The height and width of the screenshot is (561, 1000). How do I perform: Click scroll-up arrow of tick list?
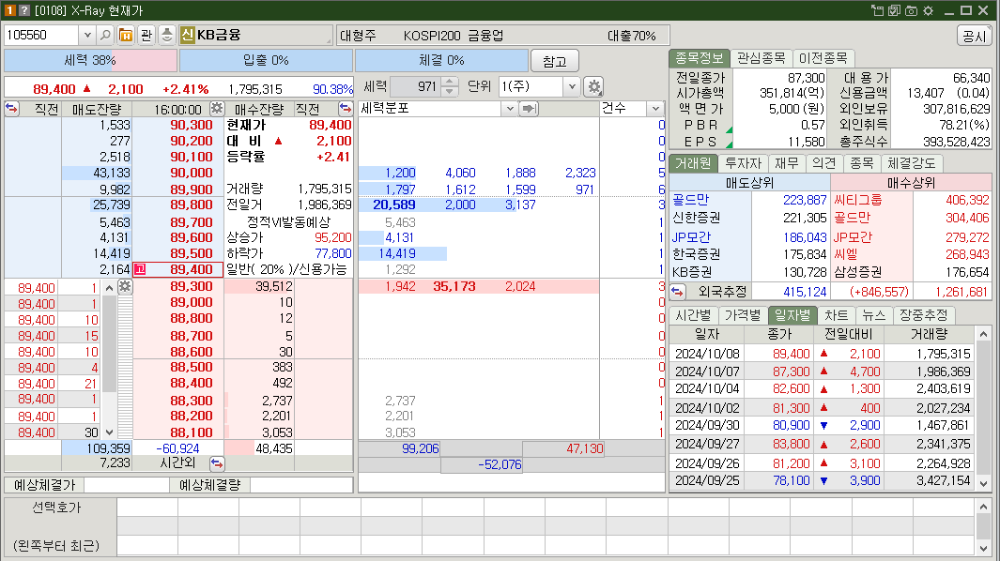(109, 288)
